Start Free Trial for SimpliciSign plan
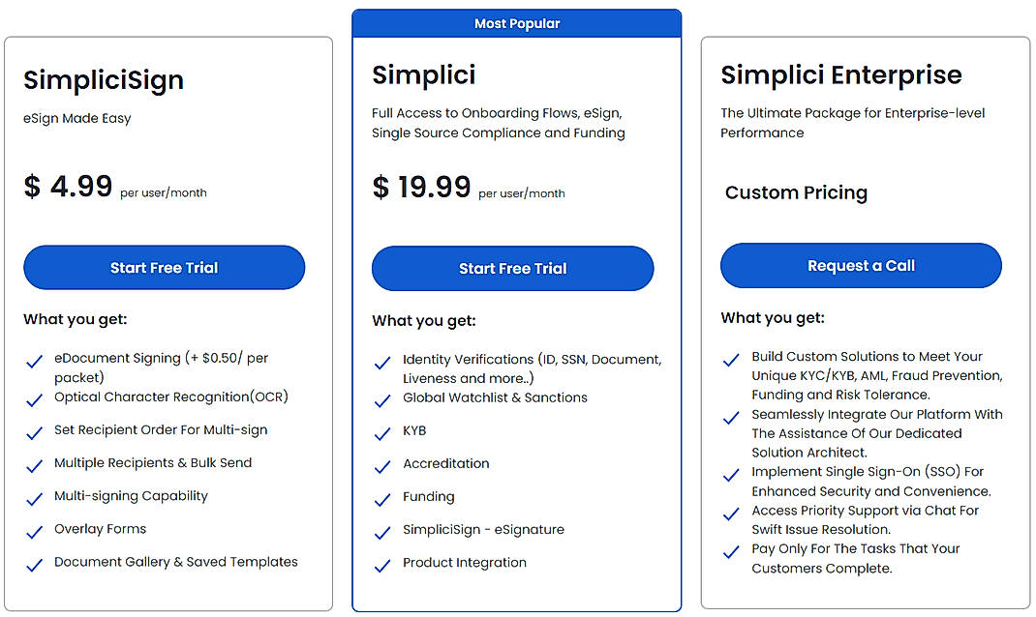This screenshot has height=617, width=1036. pos(164,268)
